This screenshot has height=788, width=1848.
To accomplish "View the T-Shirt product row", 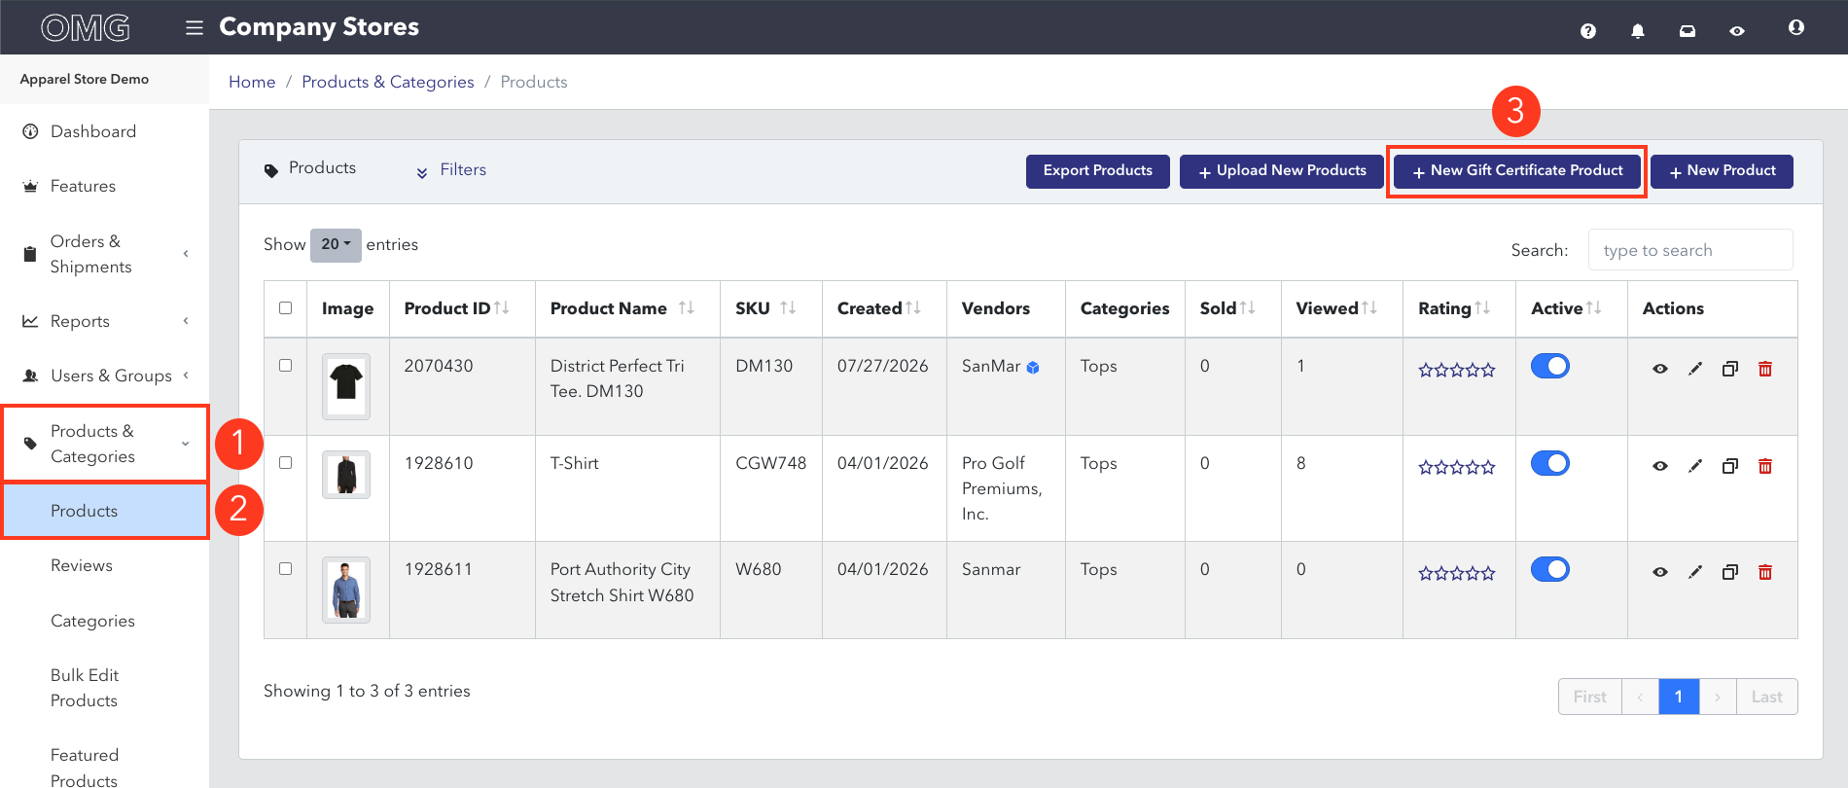I will point(1660,466).
